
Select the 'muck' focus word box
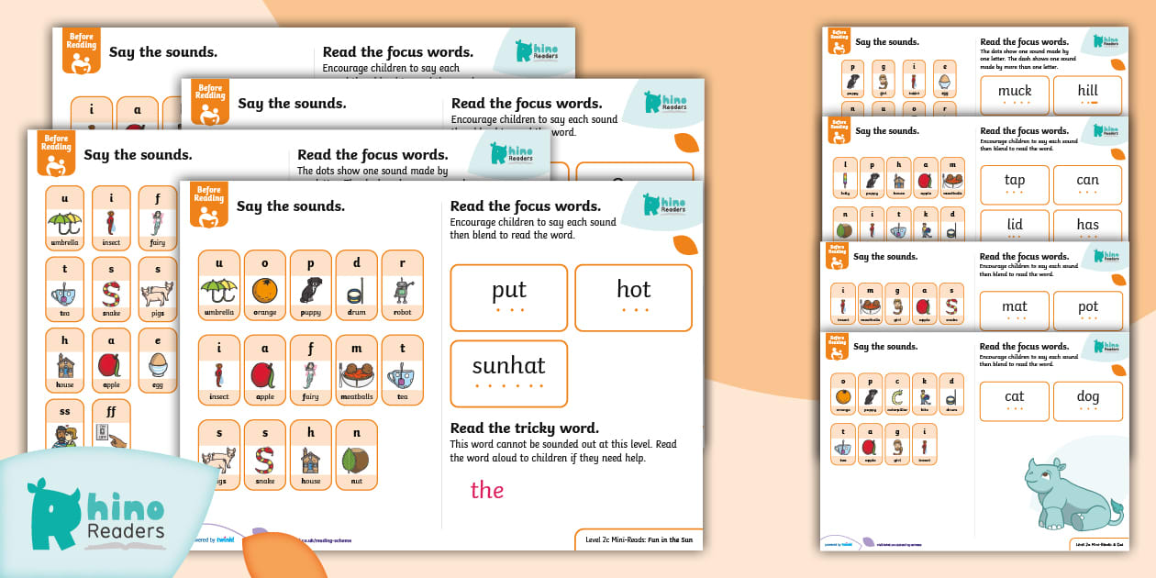pyautogui.click(x=1014, y=94)
